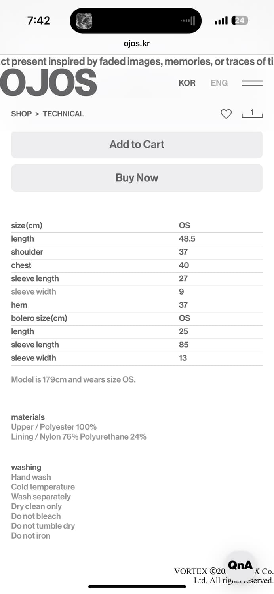
Task: Tap the 7:42 status bar clock
Action: (39, 21)
